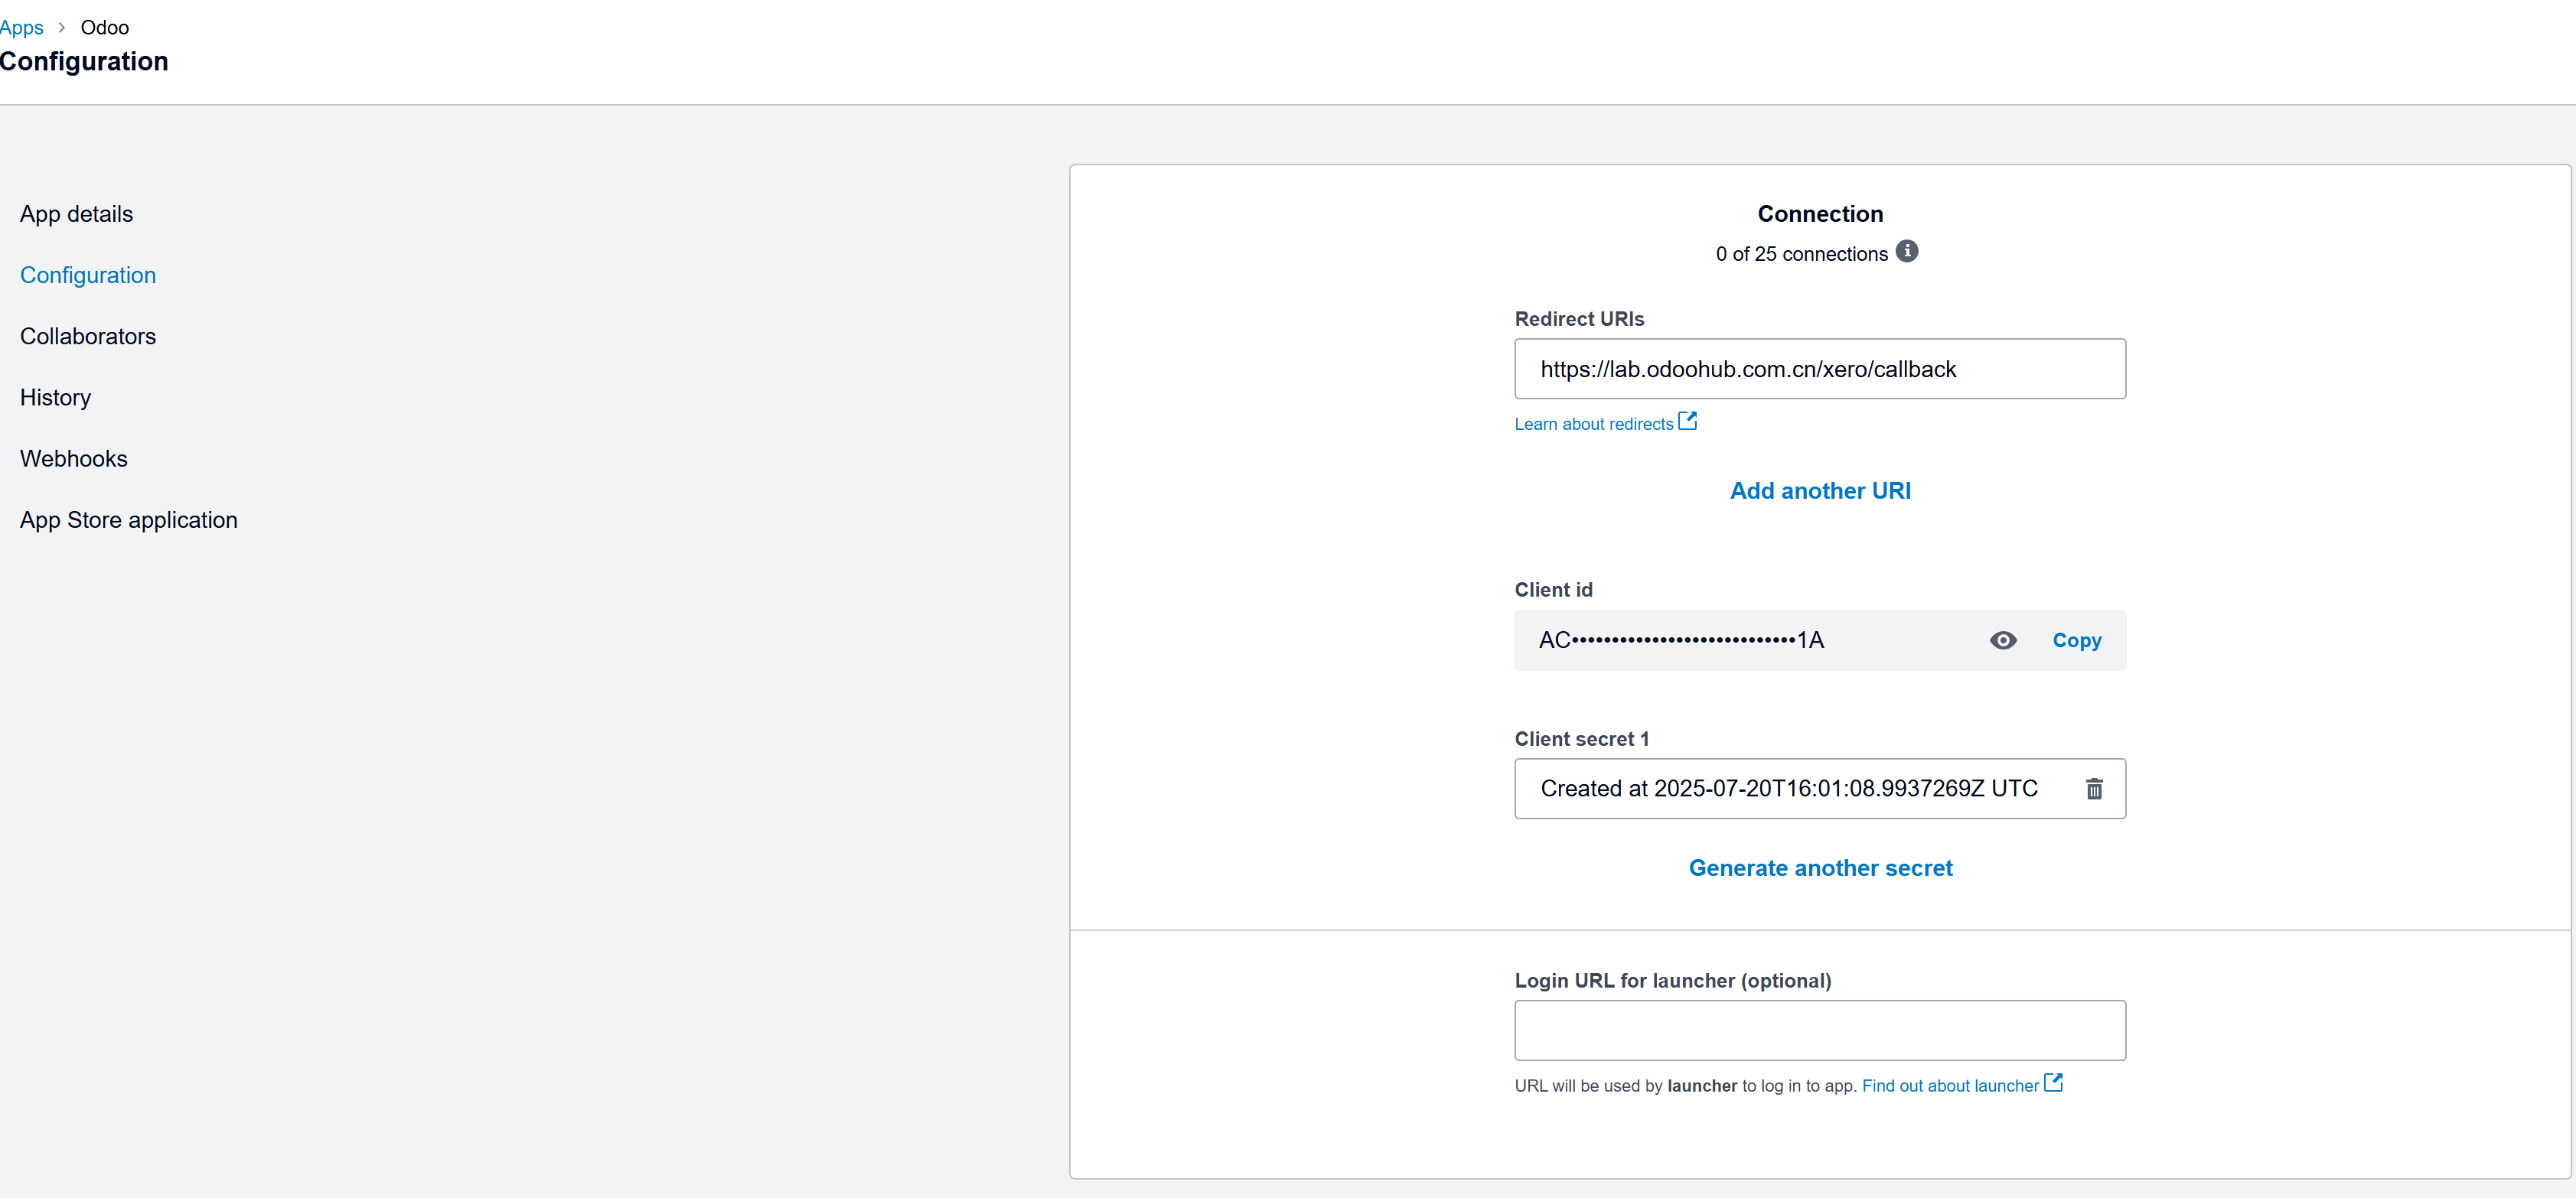2576x1198 pixels.
Task: Open App Store application section
Action: tap(129, 520)
